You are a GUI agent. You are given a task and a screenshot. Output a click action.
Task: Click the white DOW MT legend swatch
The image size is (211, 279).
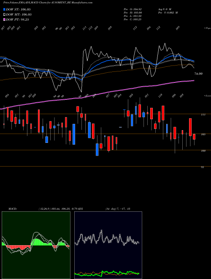[4, 14]
